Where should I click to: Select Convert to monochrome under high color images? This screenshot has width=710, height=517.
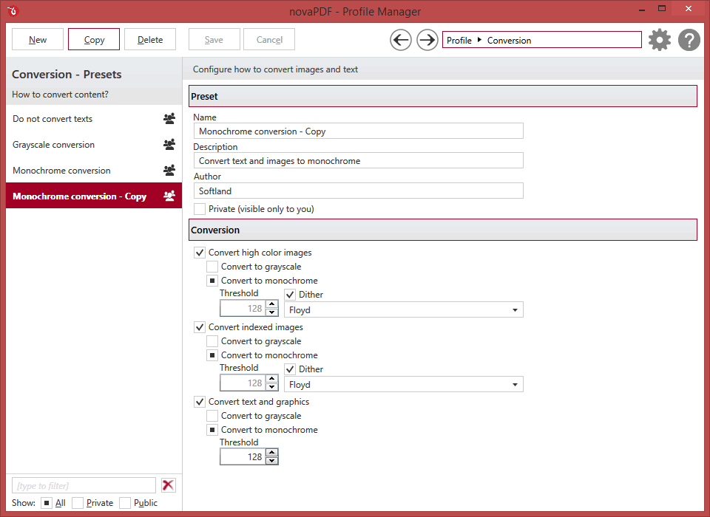click(x=212, y=281)
